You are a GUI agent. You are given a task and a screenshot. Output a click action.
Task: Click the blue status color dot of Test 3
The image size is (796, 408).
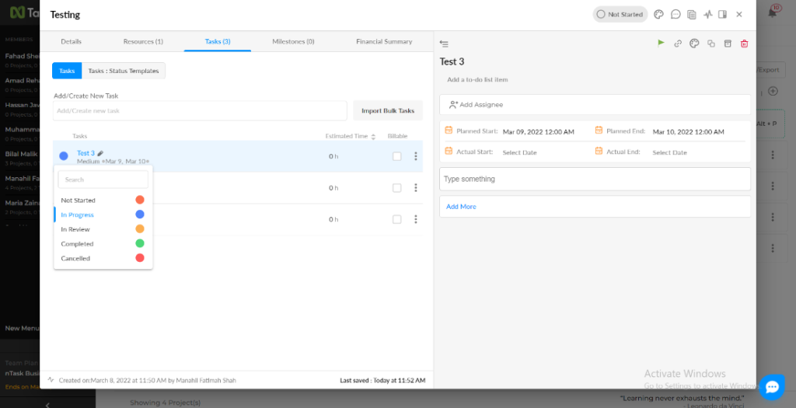64,156
